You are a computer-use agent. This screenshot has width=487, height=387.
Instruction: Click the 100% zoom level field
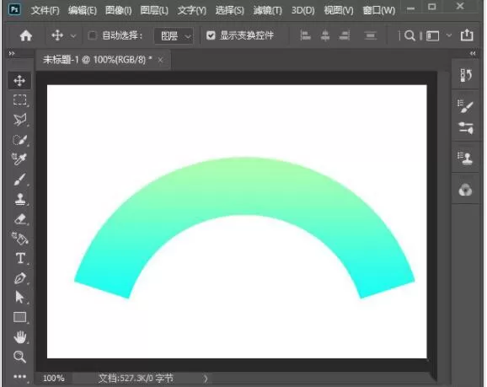[54, 379]
